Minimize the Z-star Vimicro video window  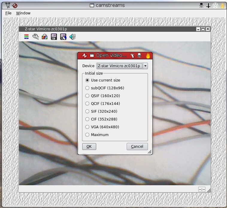198,29
